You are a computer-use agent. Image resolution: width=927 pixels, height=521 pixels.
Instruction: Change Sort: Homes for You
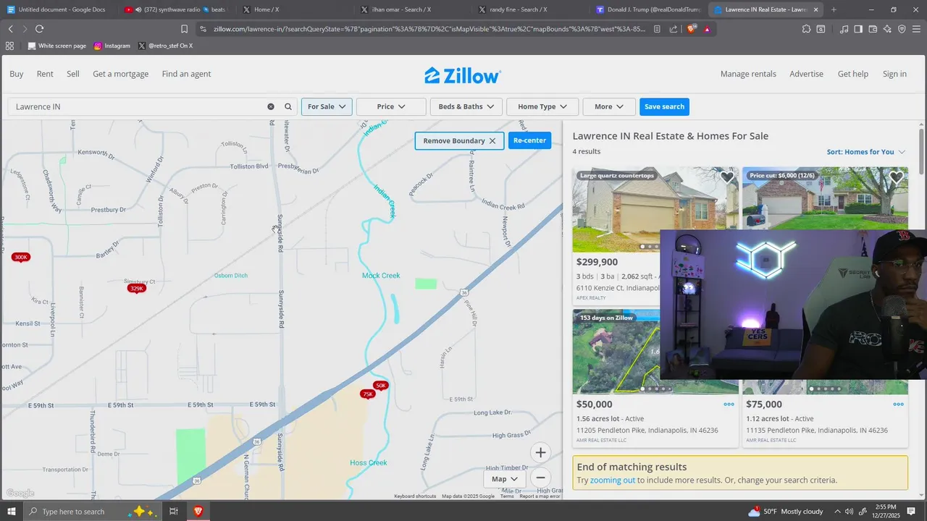865,152
